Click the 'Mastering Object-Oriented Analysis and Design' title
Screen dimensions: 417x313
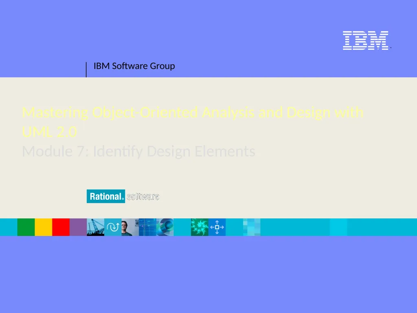[x=193, y=121]
